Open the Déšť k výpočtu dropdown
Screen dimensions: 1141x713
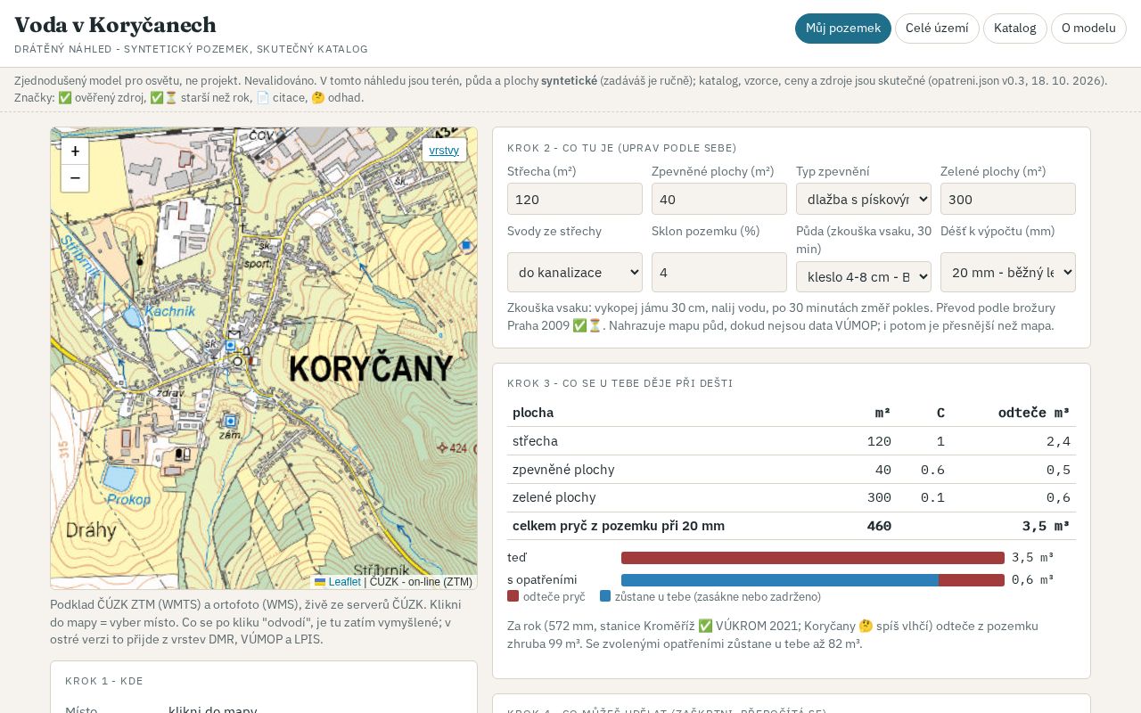pyautogui.click(x=1008, y=272)
